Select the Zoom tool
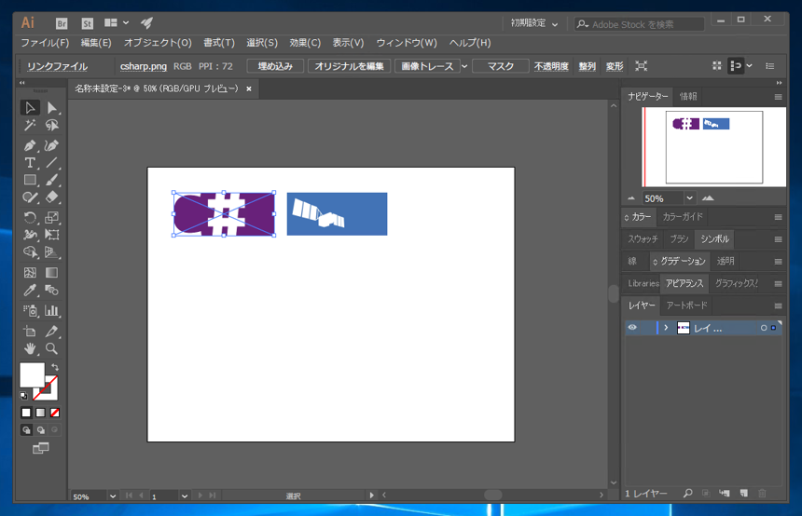Screen dimensions: 802x516 point(51,349)
